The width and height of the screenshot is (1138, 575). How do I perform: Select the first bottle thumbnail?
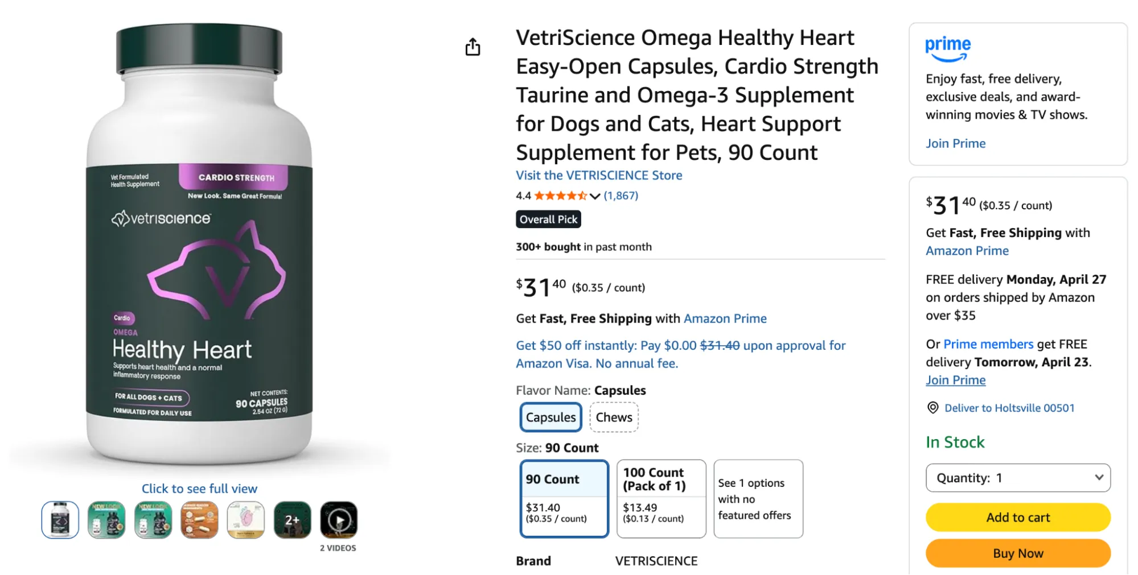pos(60,520)
